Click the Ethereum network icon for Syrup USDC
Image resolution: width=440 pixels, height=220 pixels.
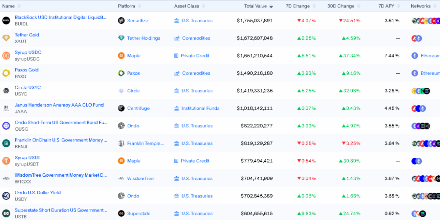tap(415, 56)
